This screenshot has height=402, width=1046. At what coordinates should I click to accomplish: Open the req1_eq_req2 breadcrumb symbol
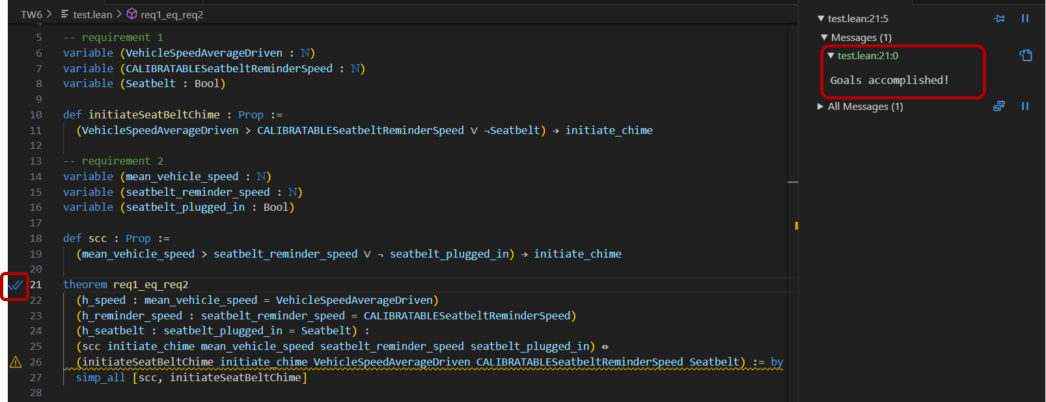[x=172, y=14]
